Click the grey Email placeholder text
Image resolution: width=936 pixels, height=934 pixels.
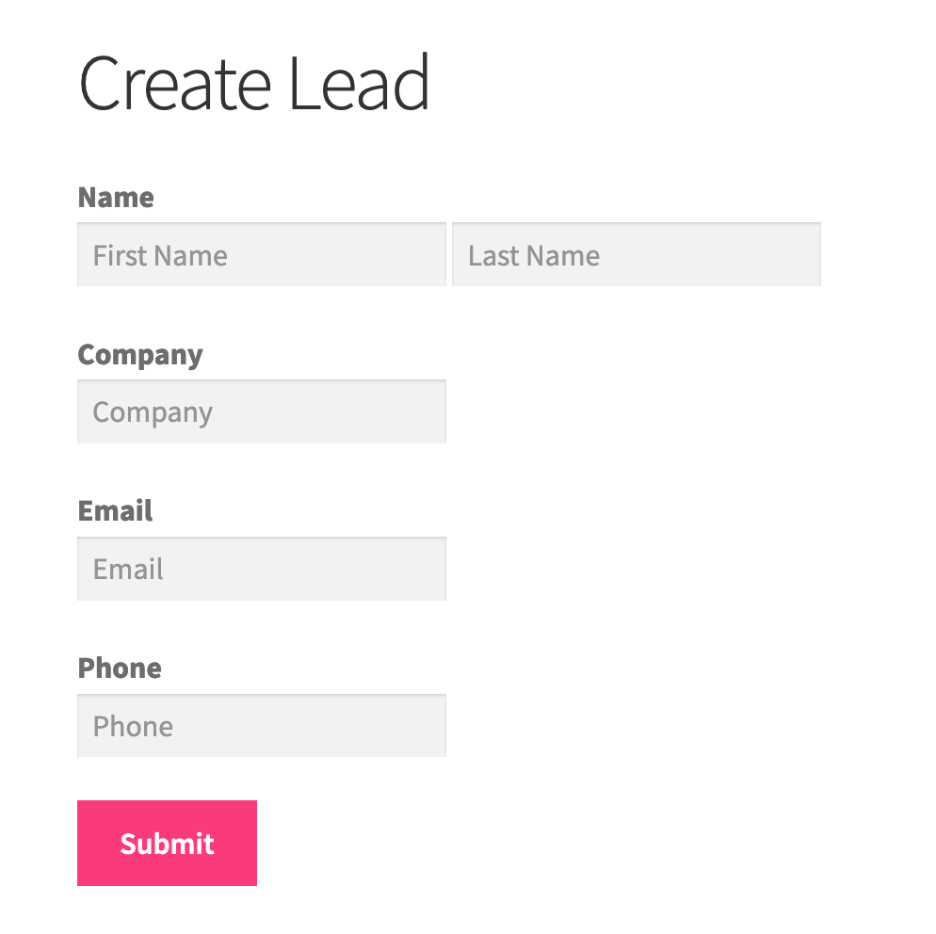[x=128, y=569]
